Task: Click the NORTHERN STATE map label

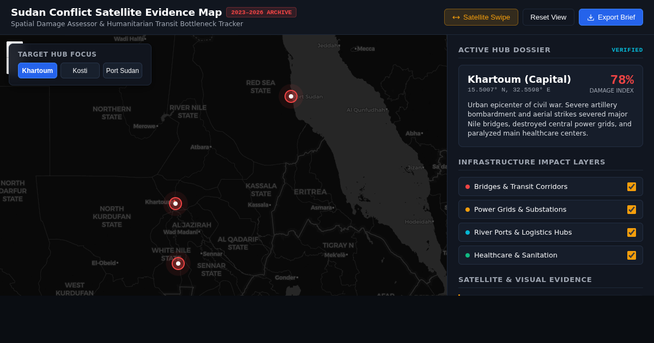Action: (x=112, y=113)
